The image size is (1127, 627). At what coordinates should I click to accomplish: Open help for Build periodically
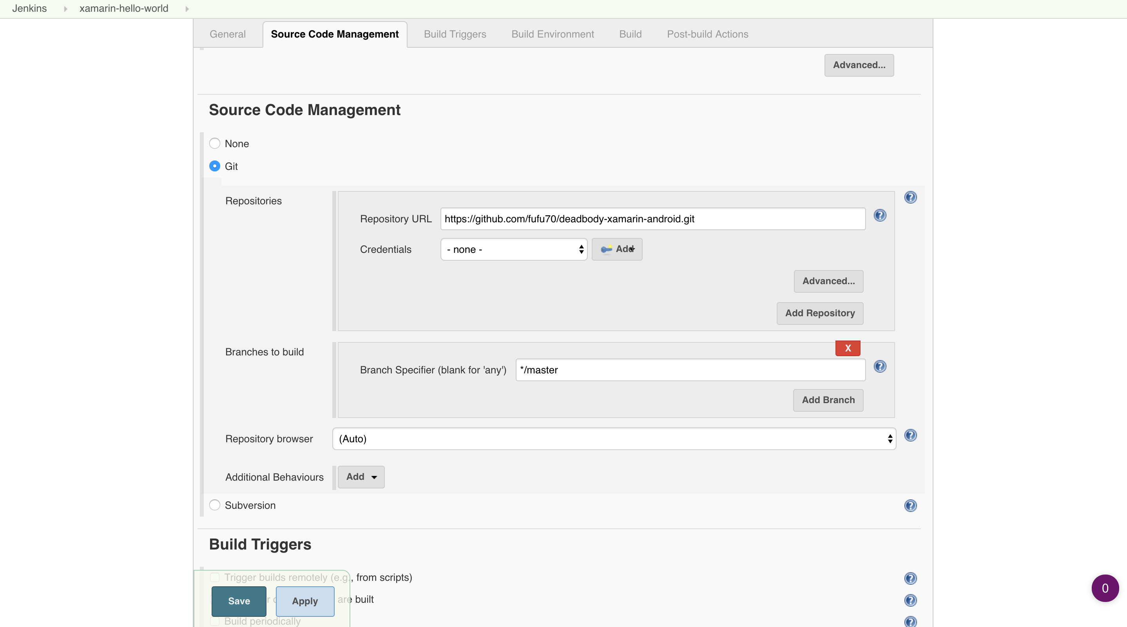pyautogui.click(x=910, y=622)
